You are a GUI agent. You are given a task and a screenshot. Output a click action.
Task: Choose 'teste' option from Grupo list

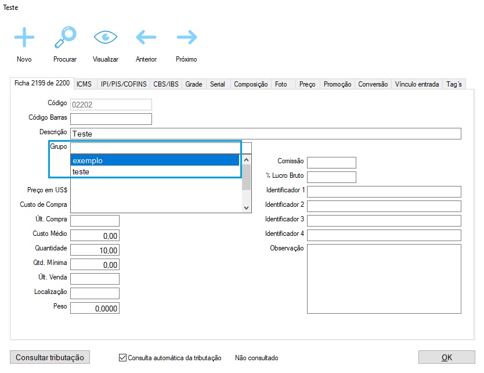(x=155, y=172)
